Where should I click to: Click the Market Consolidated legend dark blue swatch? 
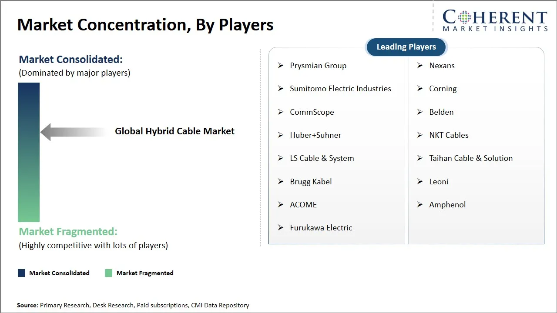[x=22, y=273]
